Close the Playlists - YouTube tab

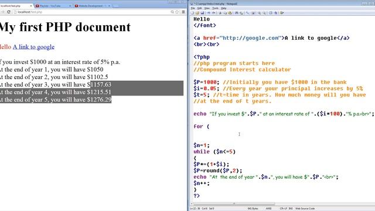pos(70,6)
